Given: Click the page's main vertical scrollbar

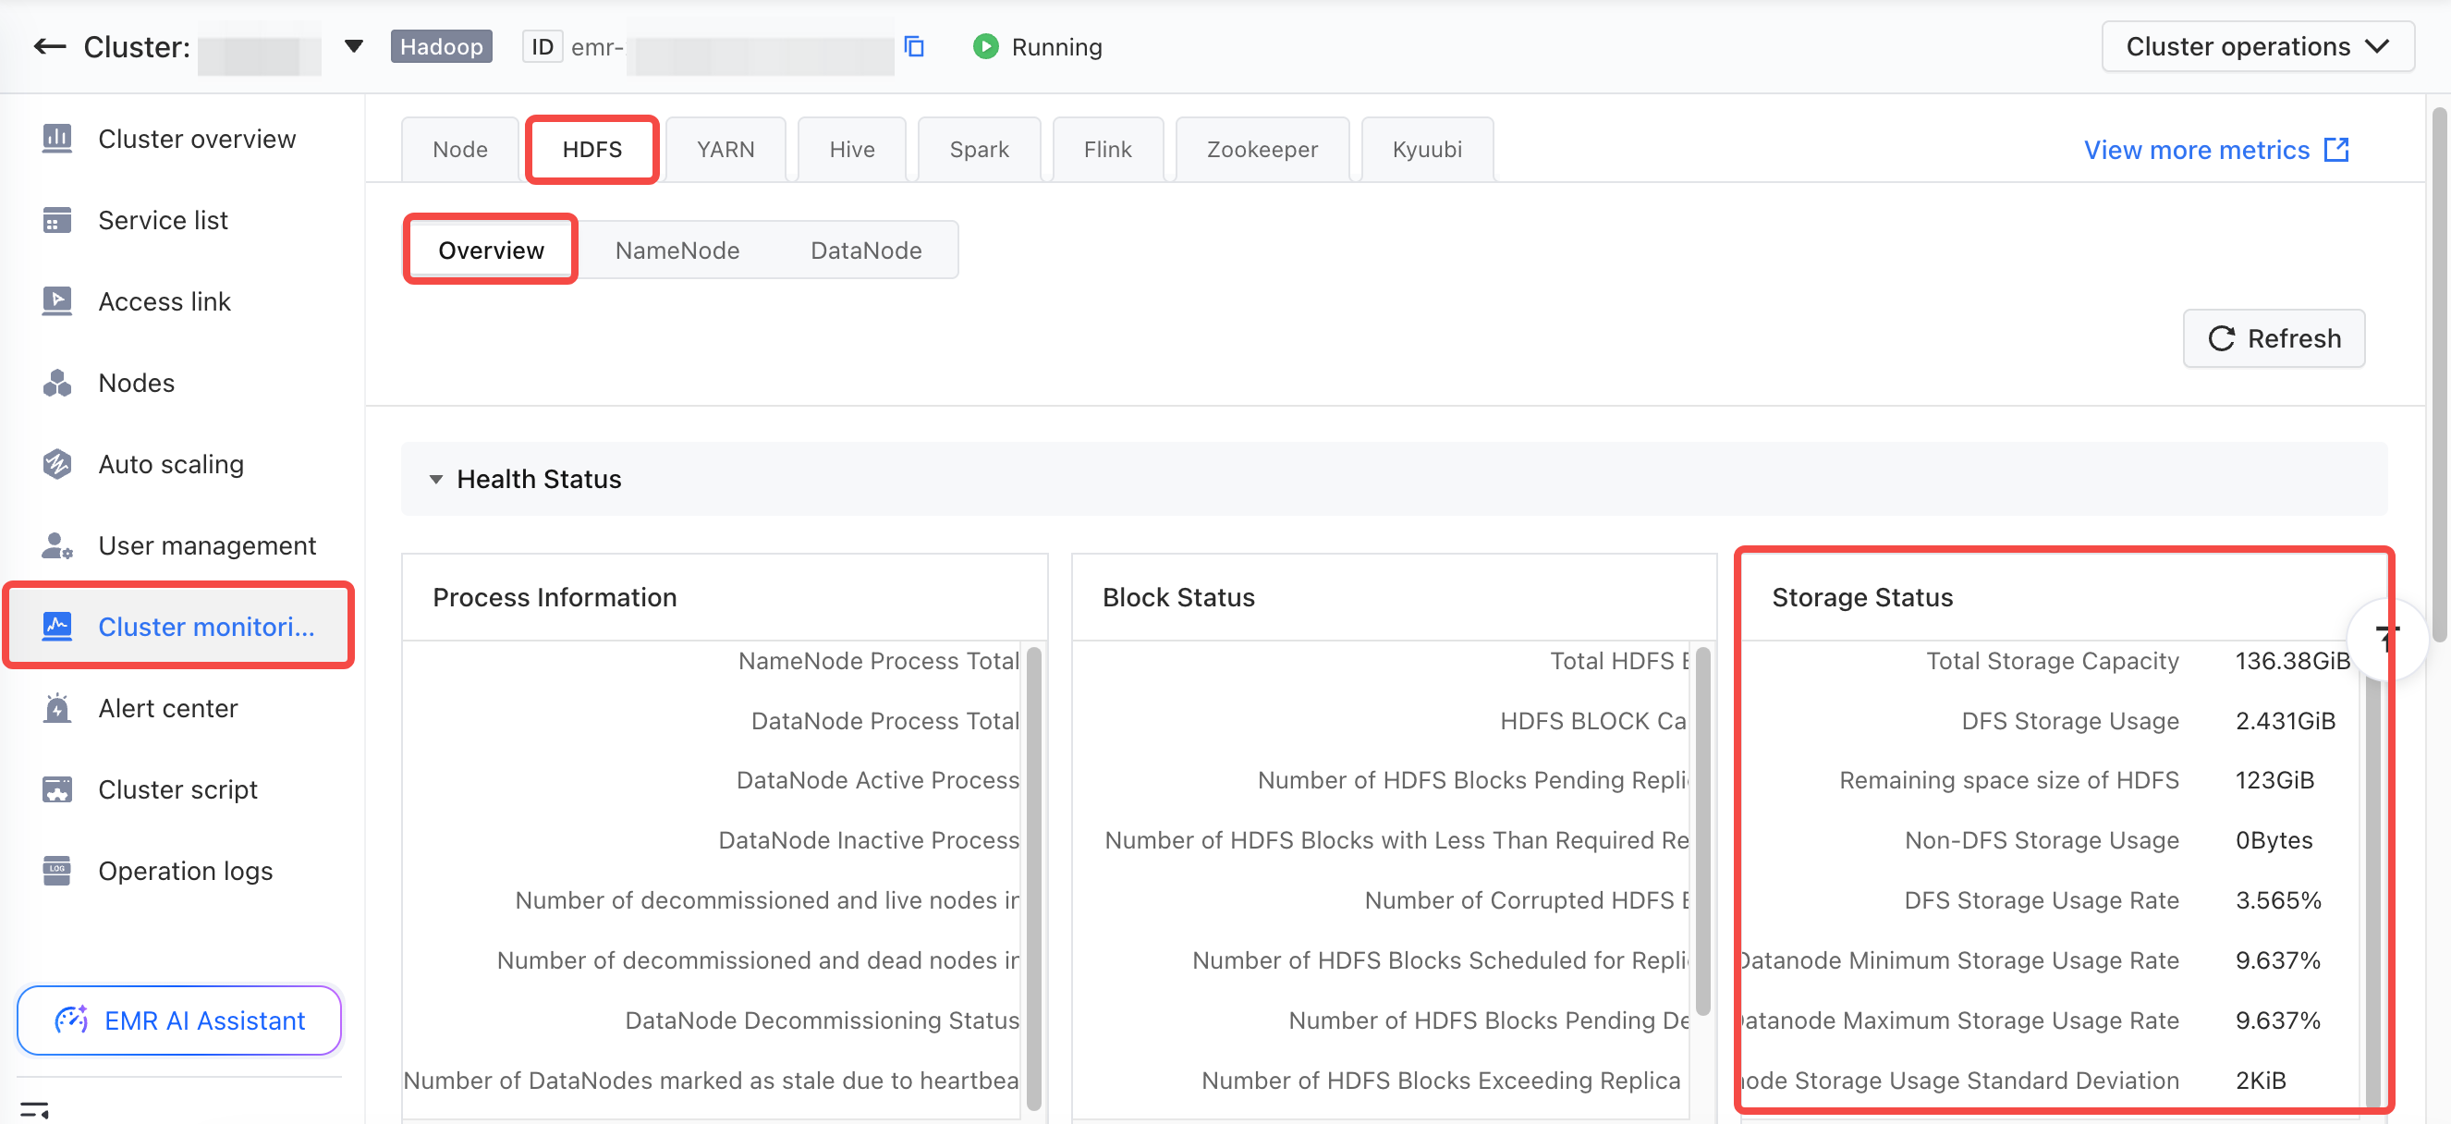Looking at the screenshot, I should pos(2439,375).
